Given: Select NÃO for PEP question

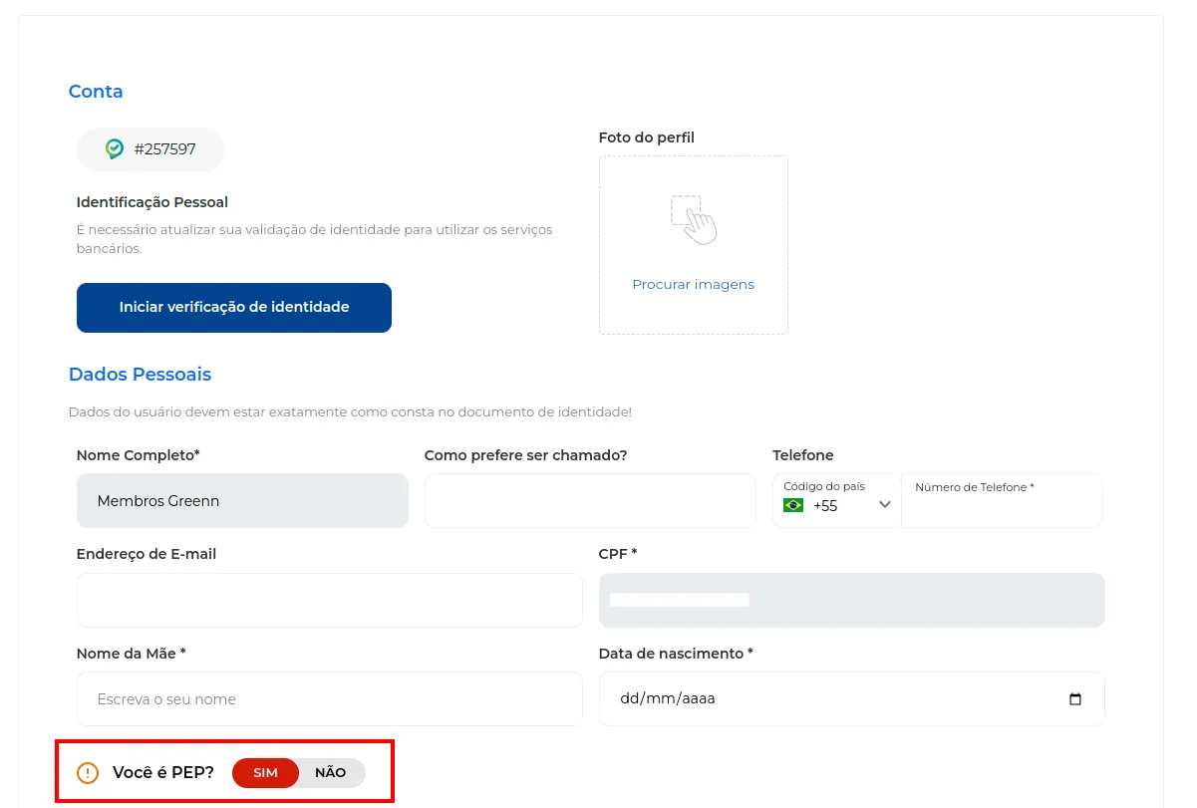Looking at the screenshot, I should pos(331,772).
